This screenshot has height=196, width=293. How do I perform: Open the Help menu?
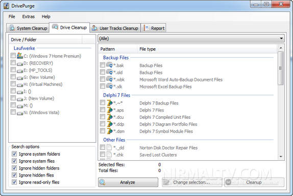[46, 16]
